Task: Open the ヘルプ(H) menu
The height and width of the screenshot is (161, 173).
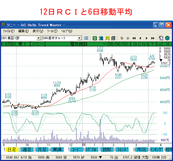Action: (67, 31)
